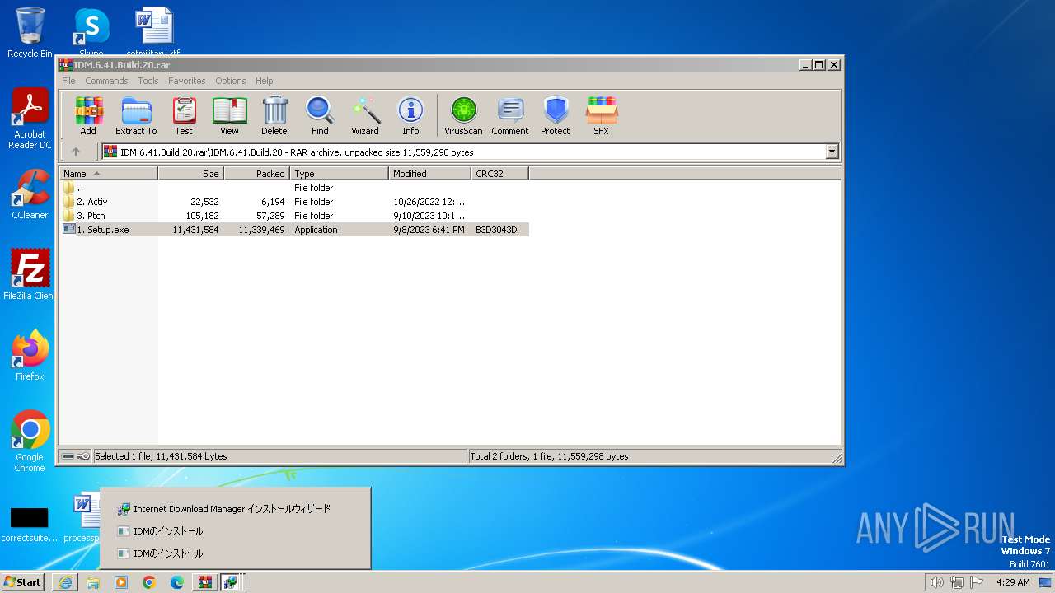The image size is (1055, 593).
Task: Open the Options menu
Action: point(231,81)
